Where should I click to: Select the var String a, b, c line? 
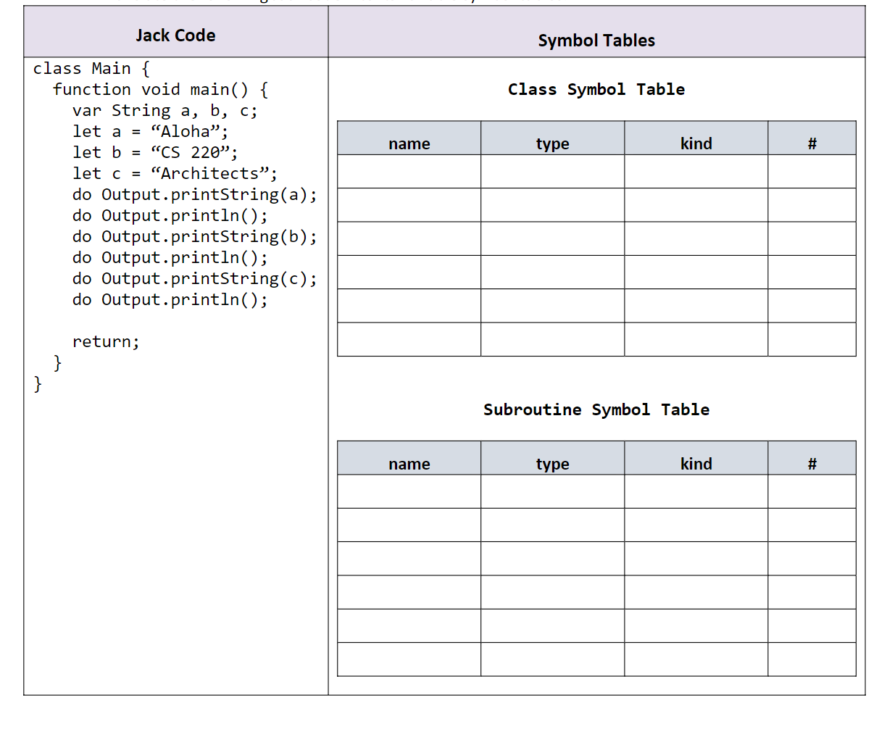click(x=152, y=109)
